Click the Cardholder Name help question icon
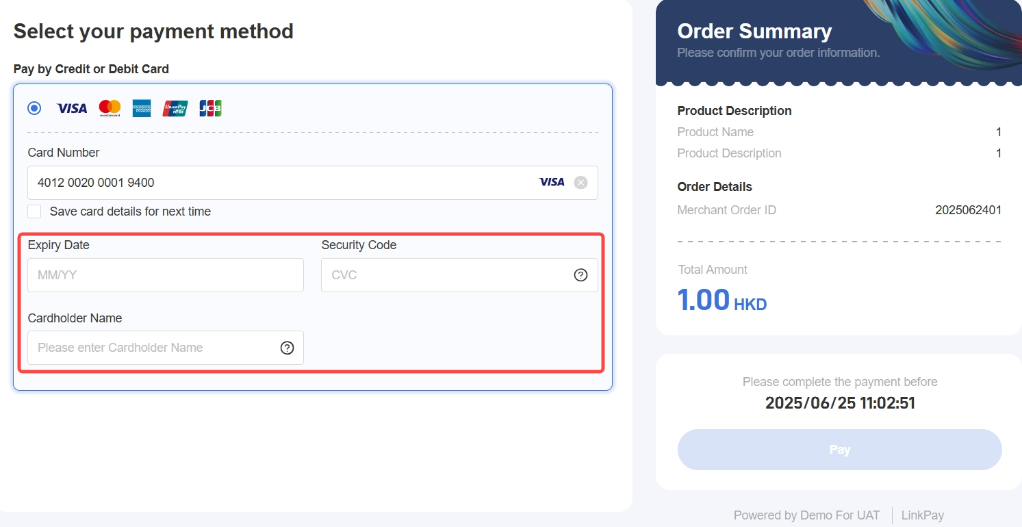The height and width of the screenshot is (527, 1022). click(x=288, y=348)
